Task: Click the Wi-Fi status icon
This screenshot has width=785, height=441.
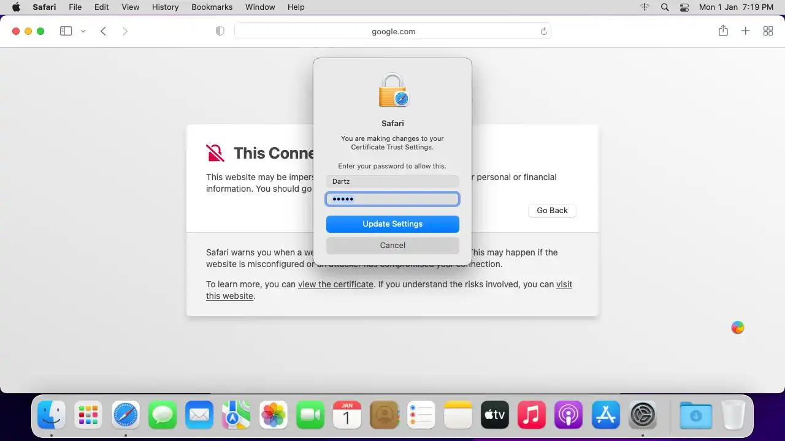Action: pyautogui.click(x=645, y=7)
